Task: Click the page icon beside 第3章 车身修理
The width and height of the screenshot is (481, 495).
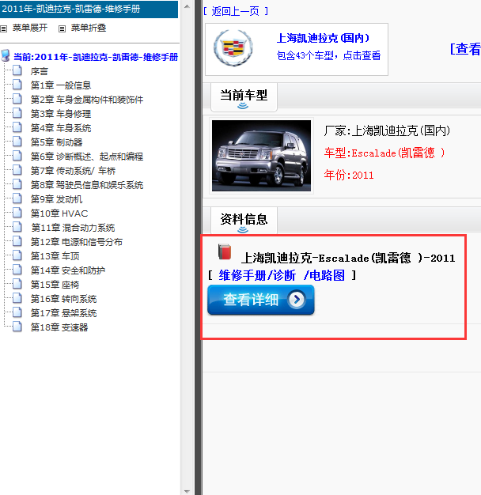Action: 17,113
